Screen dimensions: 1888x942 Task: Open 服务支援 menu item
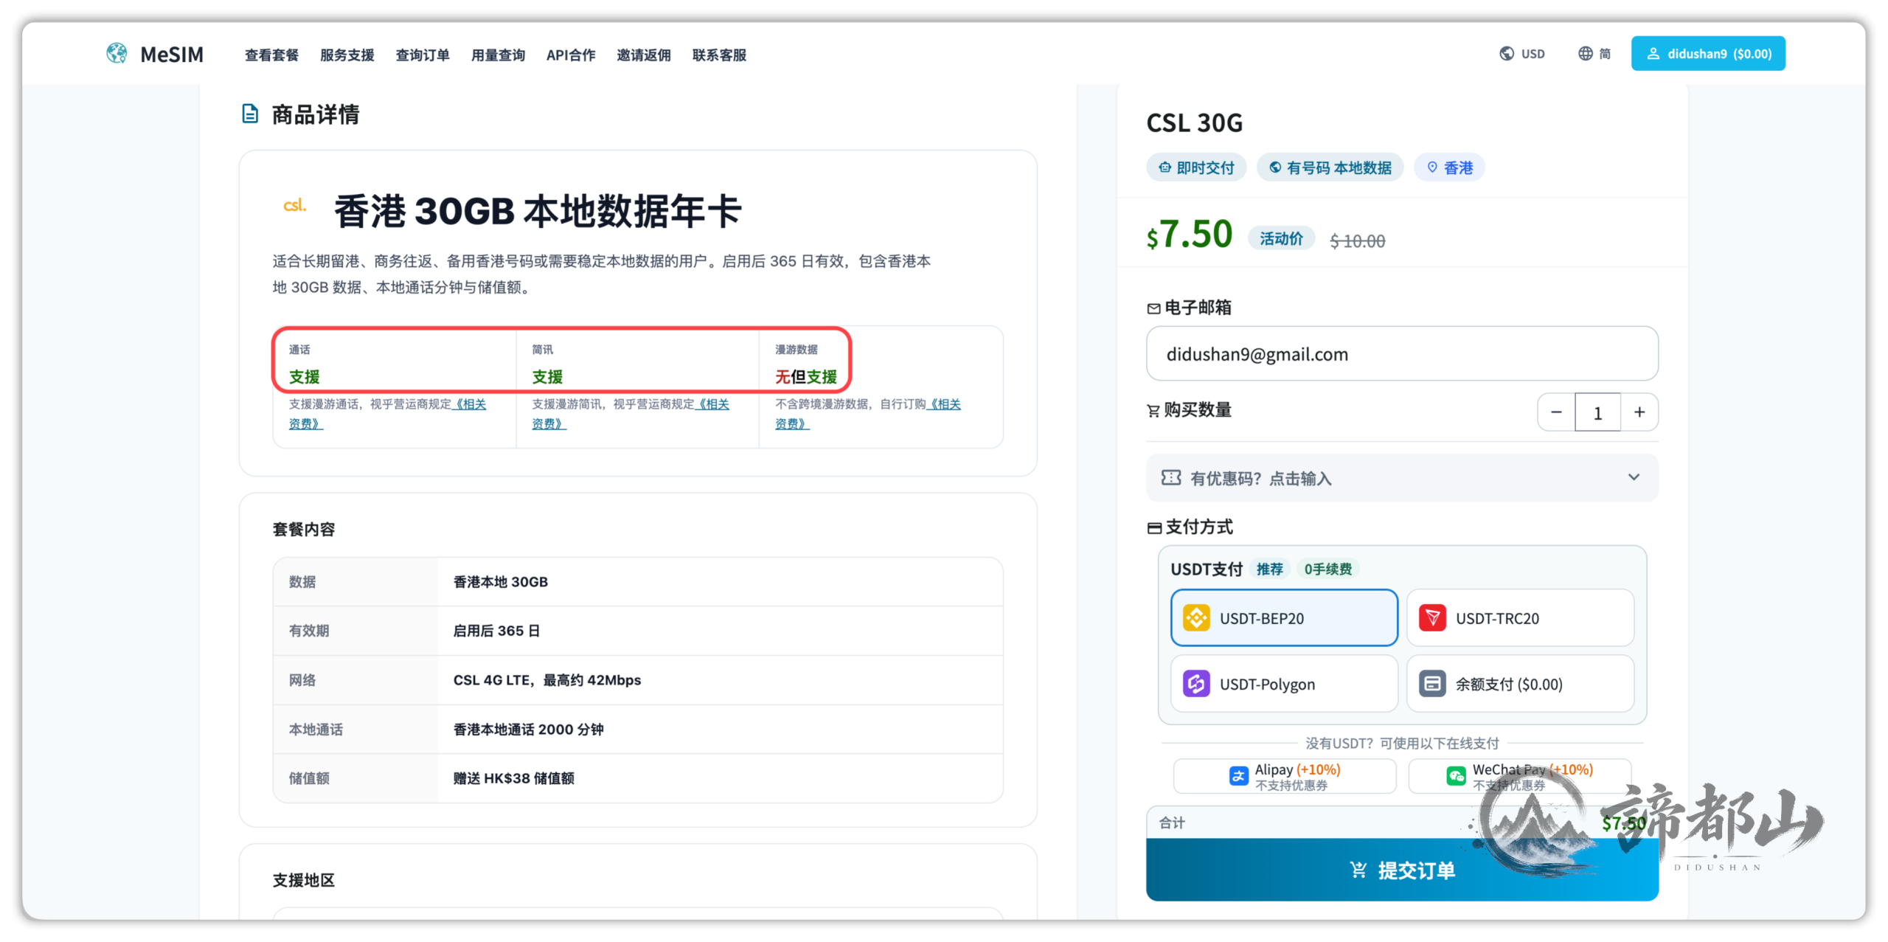click(x=347, y=55)
